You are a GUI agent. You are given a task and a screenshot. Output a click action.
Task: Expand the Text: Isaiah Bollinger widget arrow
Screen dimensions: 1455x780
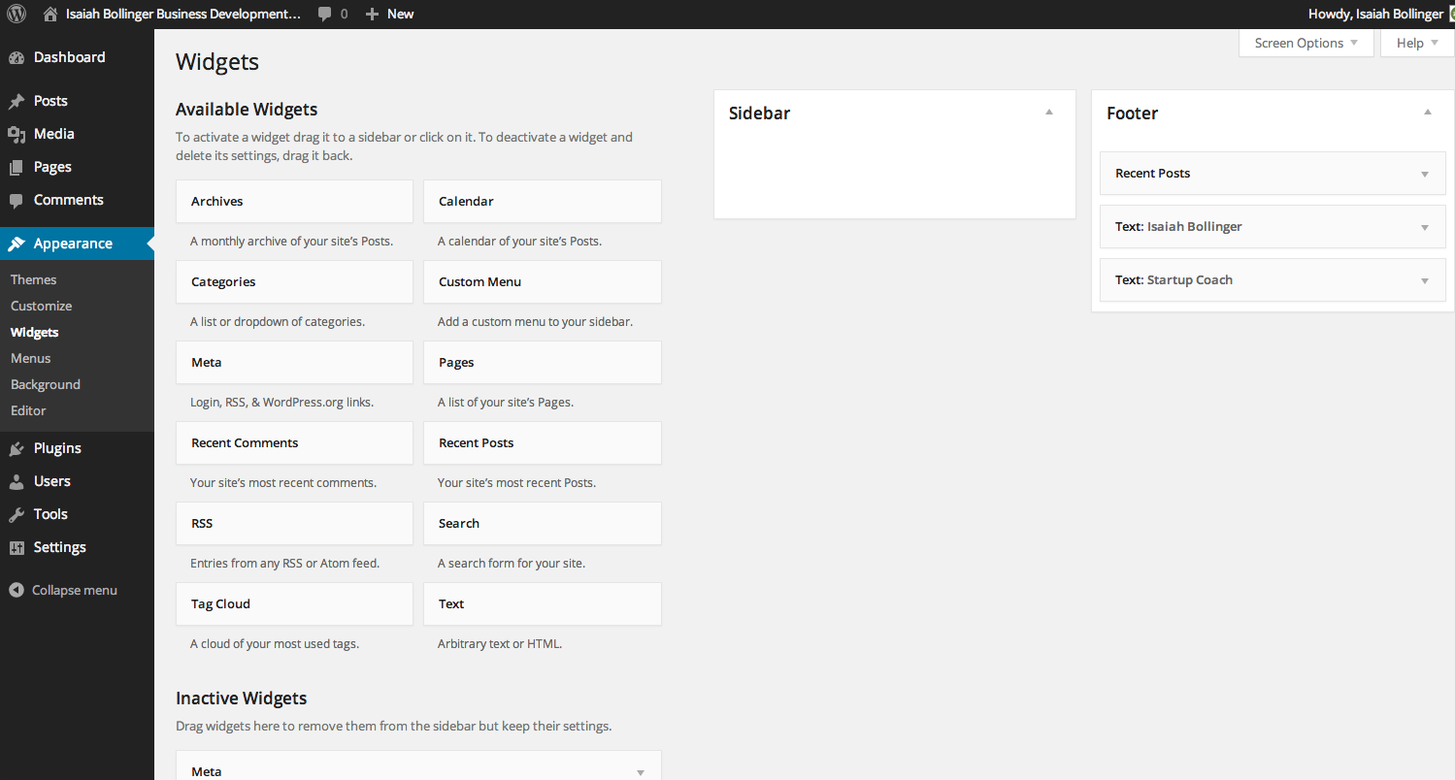click(x=1425, y=228)
